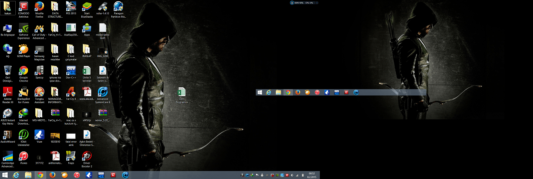The image size is (533, 179).
Task: Select the MIS-MIDTE folder on desktop
Action: pyautogui.click(x=39, y=115)
